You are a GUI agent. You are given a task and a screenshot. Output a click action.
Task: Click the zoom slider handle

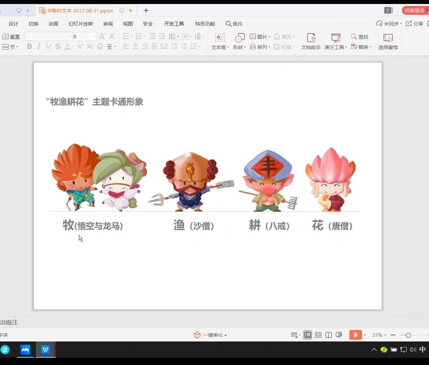[408, 335]
